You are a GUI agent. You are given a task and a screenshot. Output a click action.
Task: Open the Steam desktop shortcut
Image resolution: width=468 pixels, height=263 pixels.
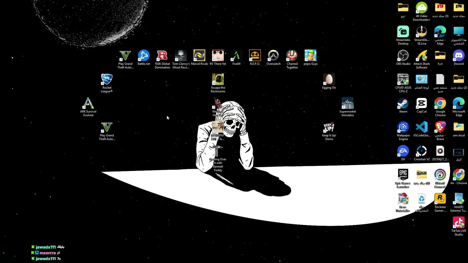click(403, 106)
